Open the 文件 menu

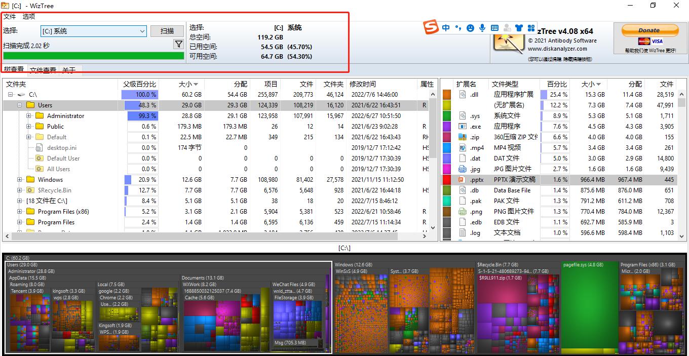[x=10, y=16]
